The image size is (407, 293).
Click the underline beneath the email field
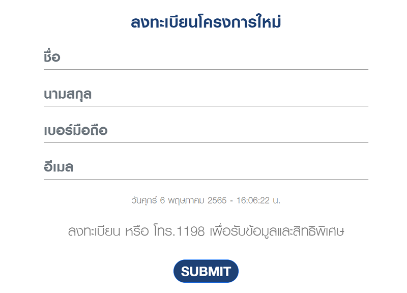[206, 179]
